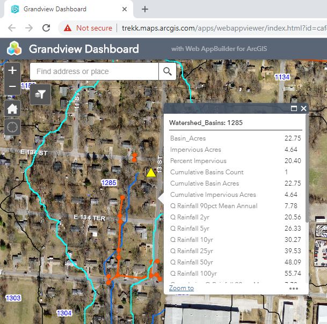Reload the browser page
The image size is (327, 324).
click(x=46, y=28)
